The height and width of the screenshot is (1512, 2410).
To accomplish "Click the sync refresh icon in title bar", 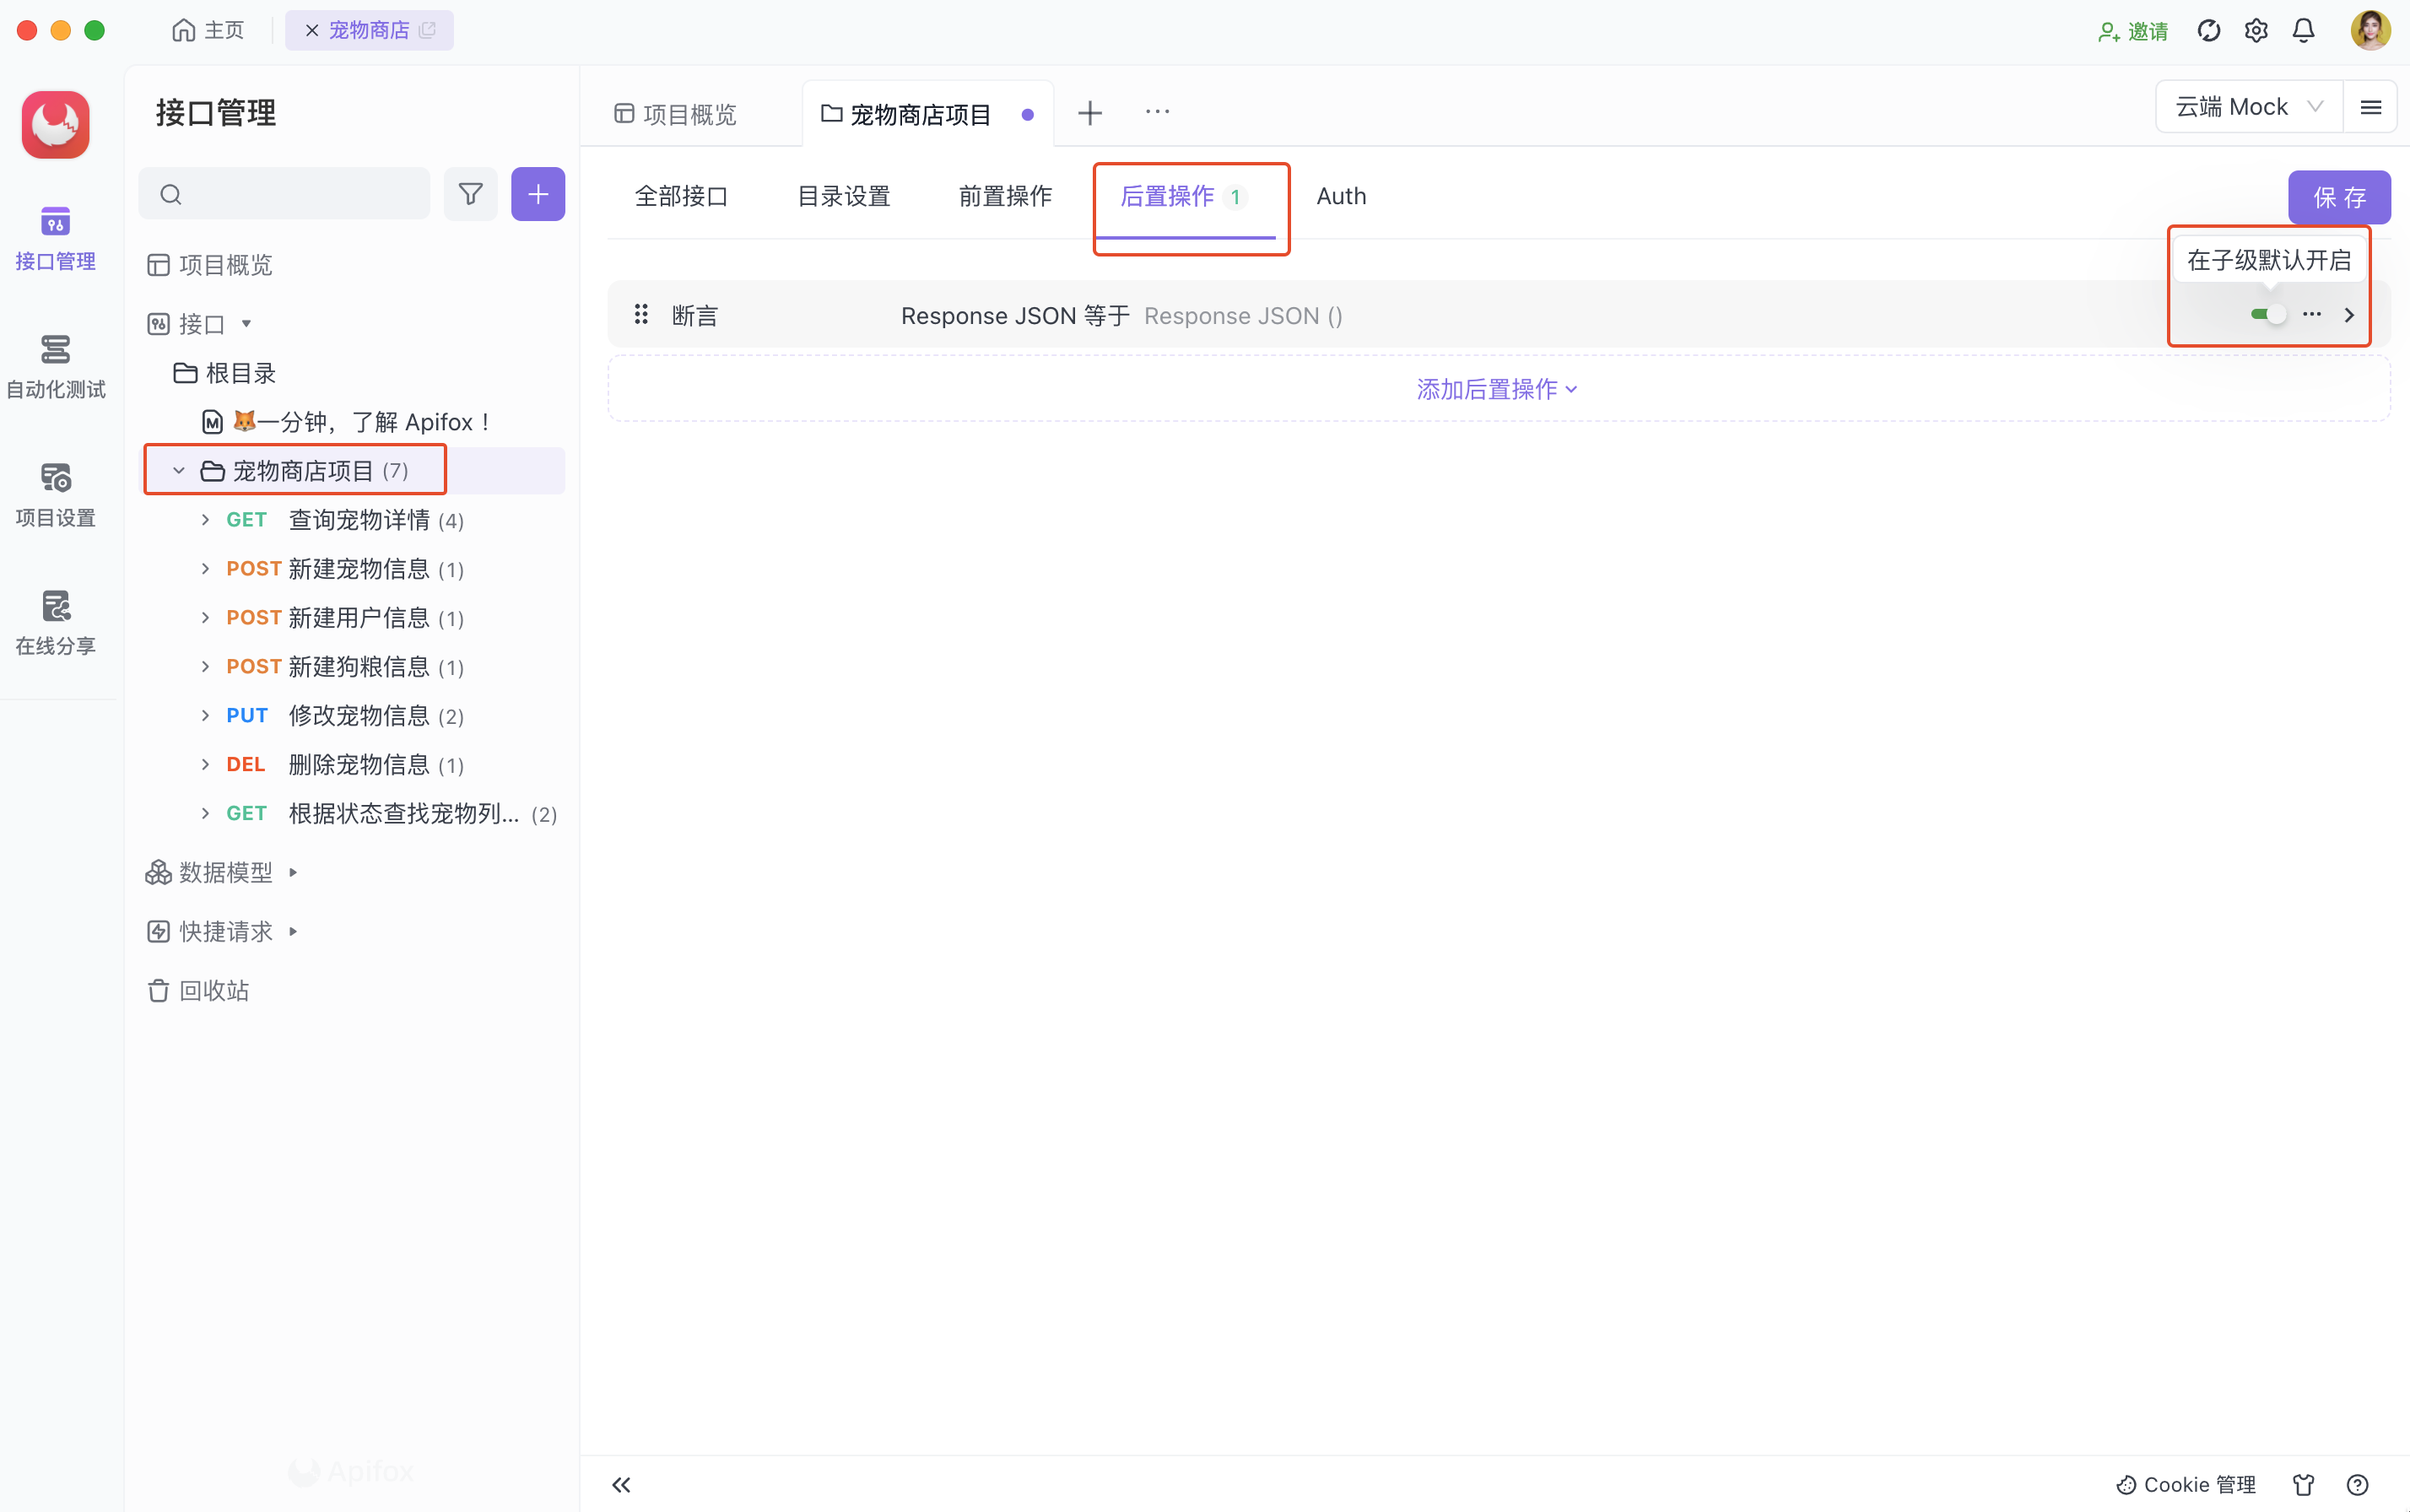I will (x=2208, y=31).
